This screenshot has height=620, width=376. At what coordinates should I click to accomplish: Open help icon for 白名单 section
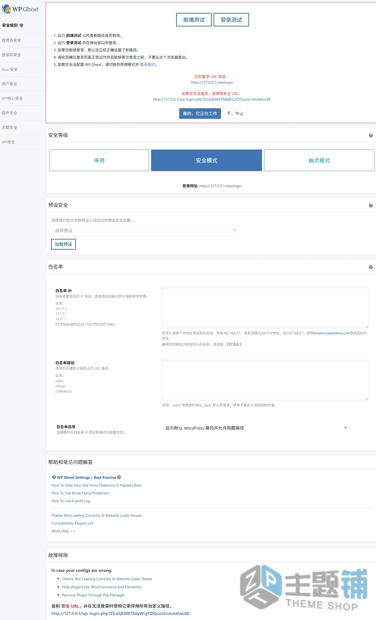click(x=371, y=267)
